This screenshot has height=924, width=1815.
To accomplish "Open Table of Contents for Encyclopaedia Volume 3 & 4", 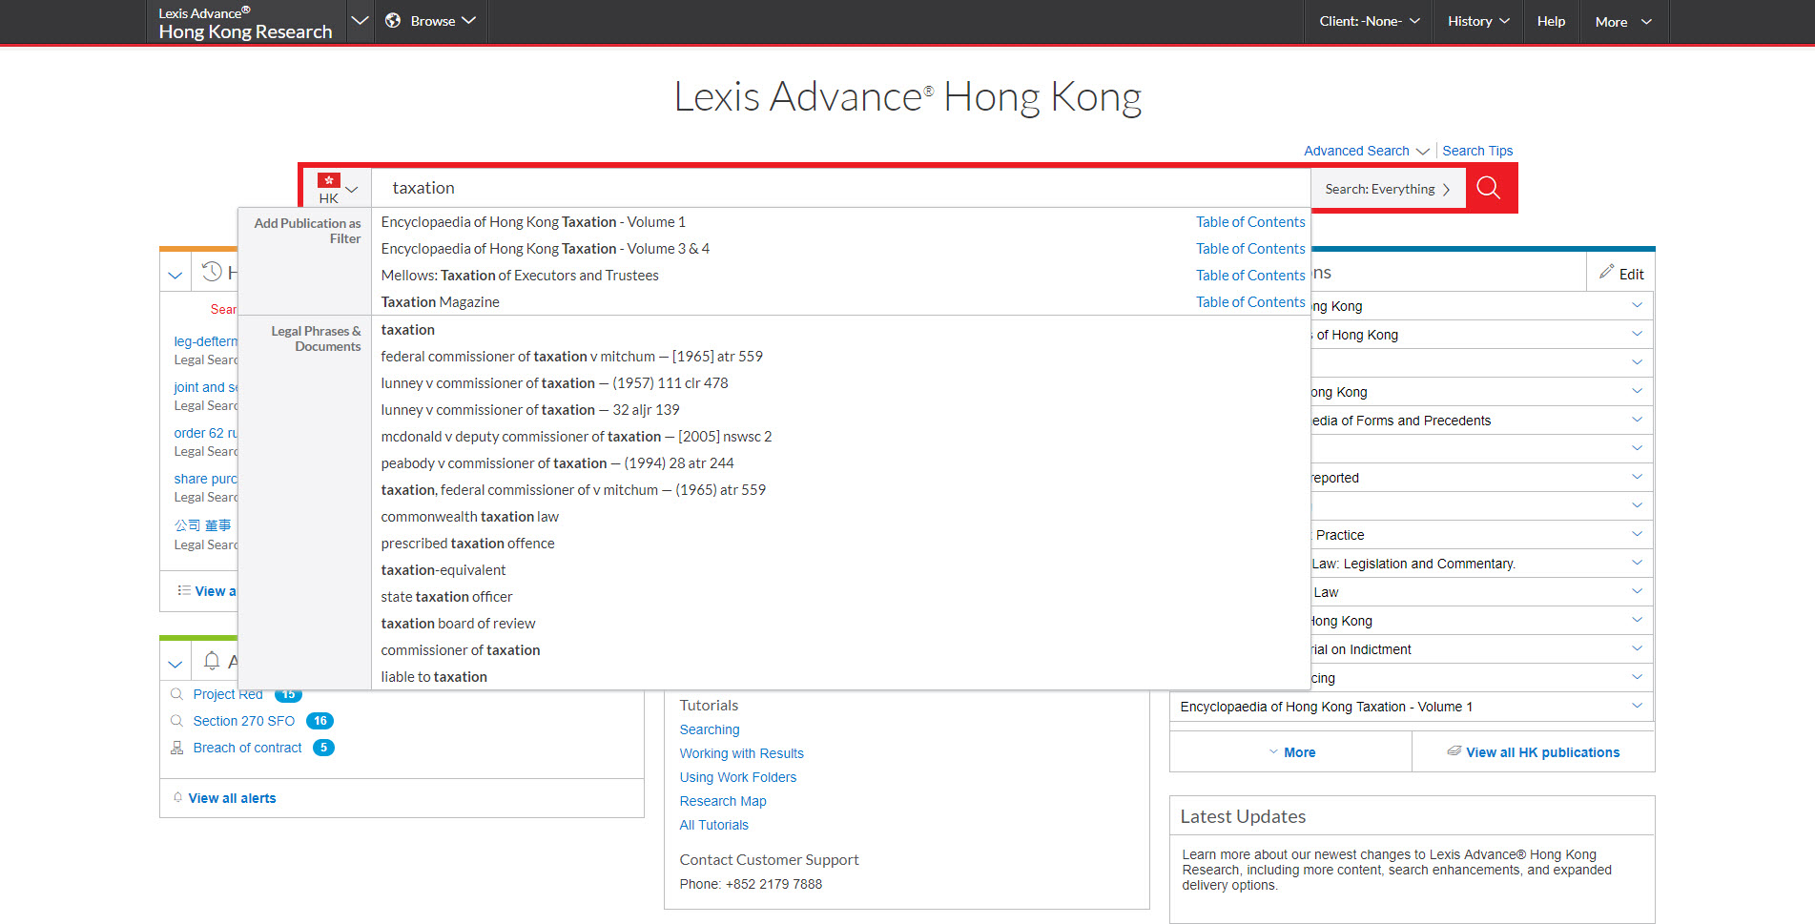I will tap(1250, 249).
